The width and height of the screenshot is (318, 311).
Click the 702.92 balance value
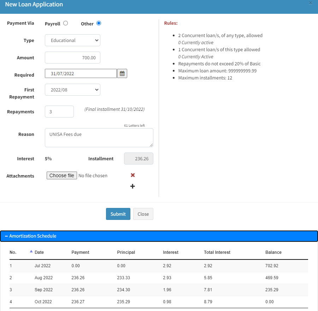click(x=272, y=265)
